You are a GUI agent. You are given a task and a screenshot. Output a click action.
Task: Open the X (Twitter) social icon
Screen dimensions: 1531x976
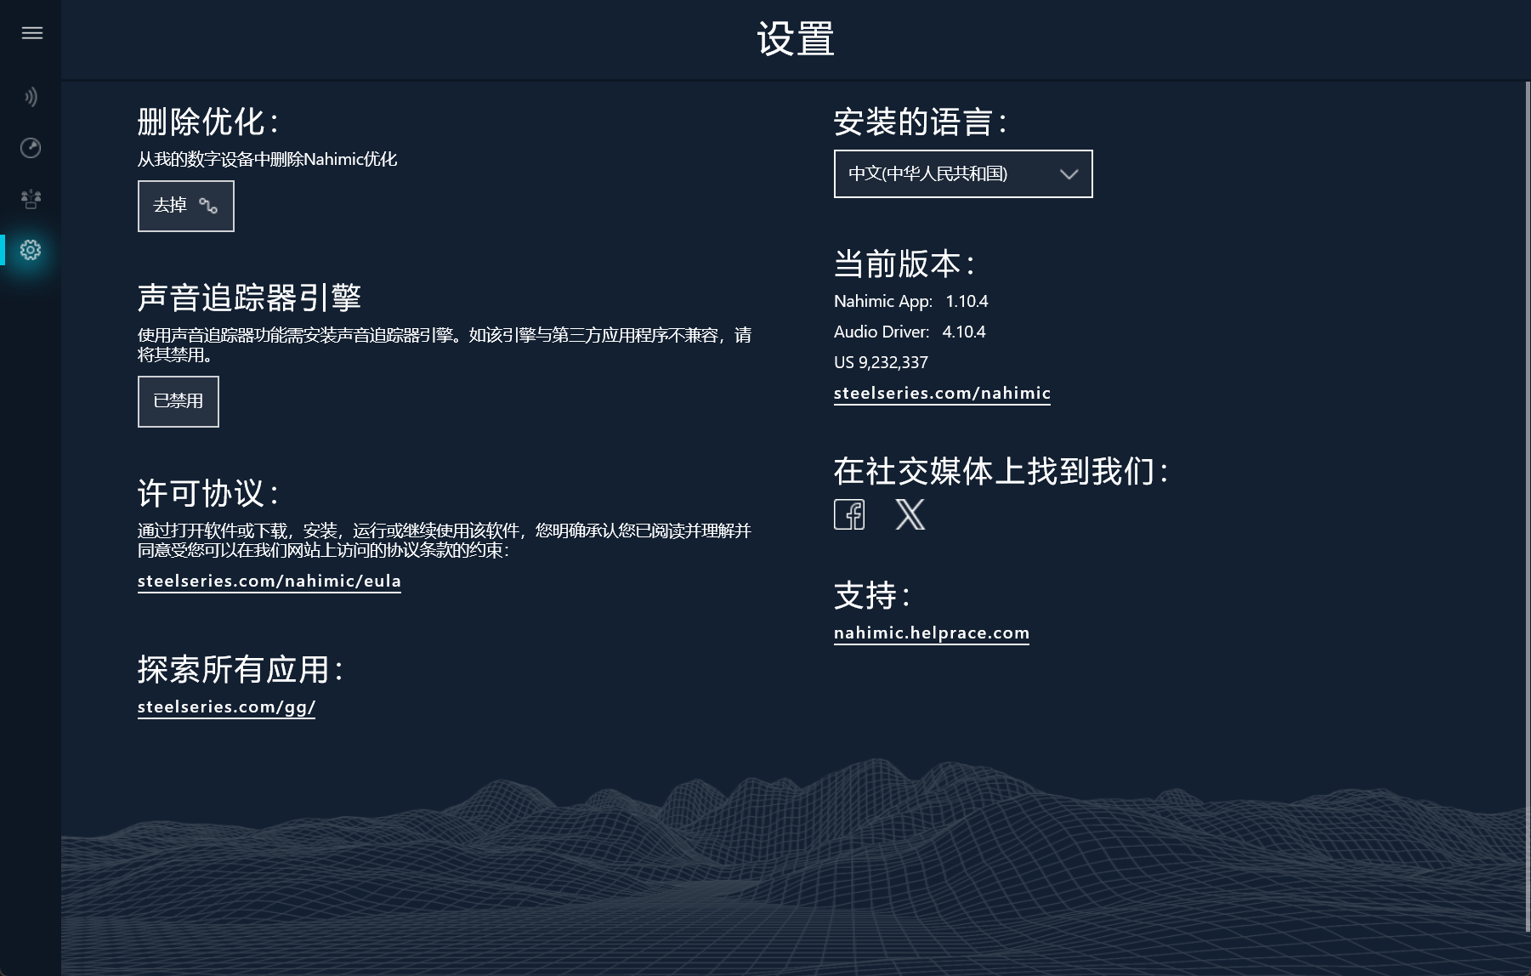[x=910, y=514]
